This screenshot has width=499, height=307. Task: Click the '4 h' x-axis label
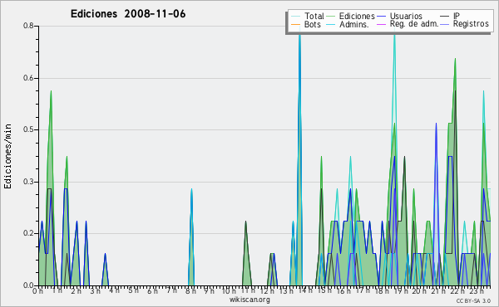coord(114,290)
